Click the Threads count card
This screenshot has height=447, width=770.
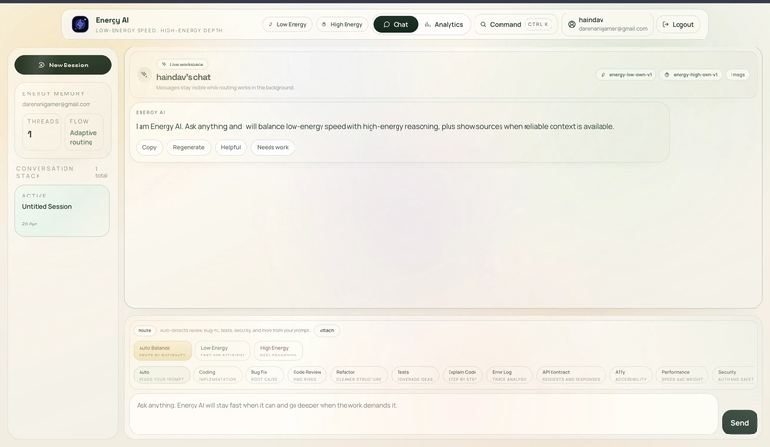click(x=41, y=132)
